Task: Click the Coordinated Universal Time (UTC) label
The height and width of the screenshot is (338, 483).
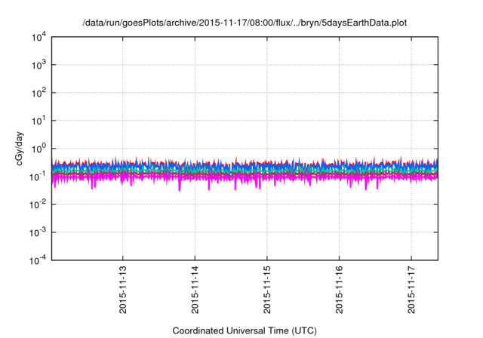Action: 245,331
